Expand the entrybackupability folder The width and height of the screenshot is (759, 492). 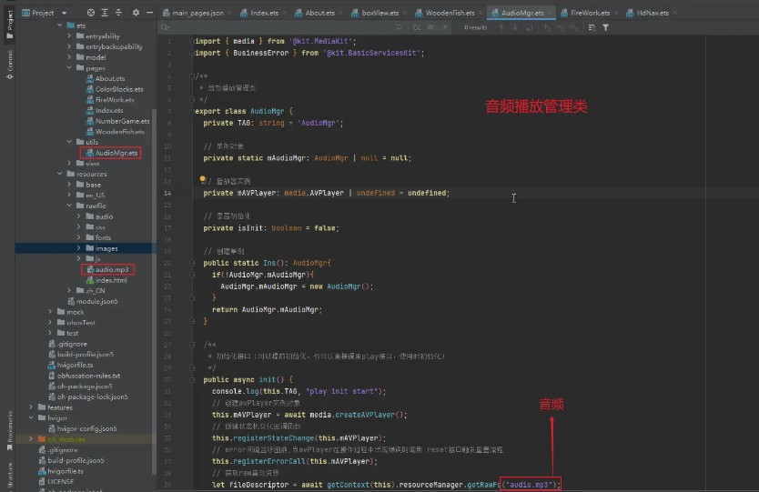click(x=69, y=46)
